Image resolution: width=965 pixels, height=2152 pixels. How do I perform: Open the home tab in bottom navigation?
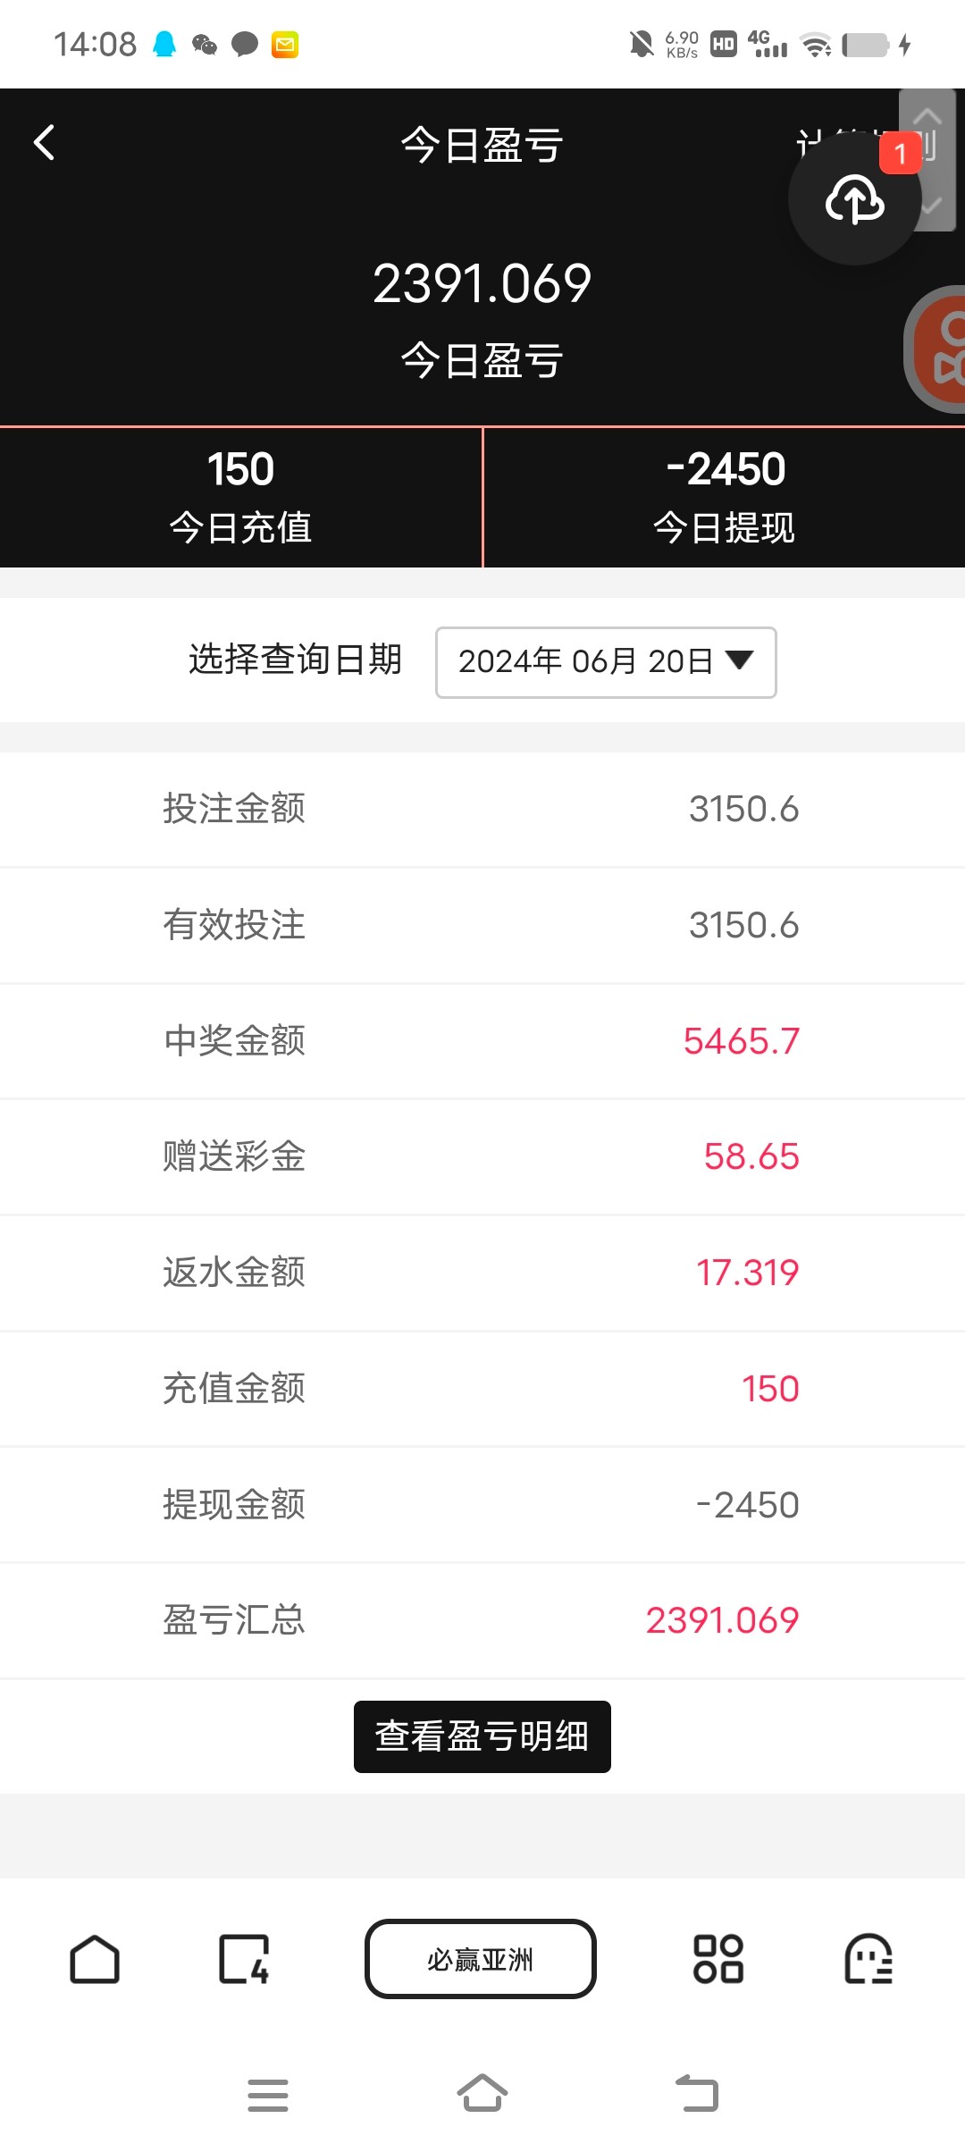click(95, 1959)
